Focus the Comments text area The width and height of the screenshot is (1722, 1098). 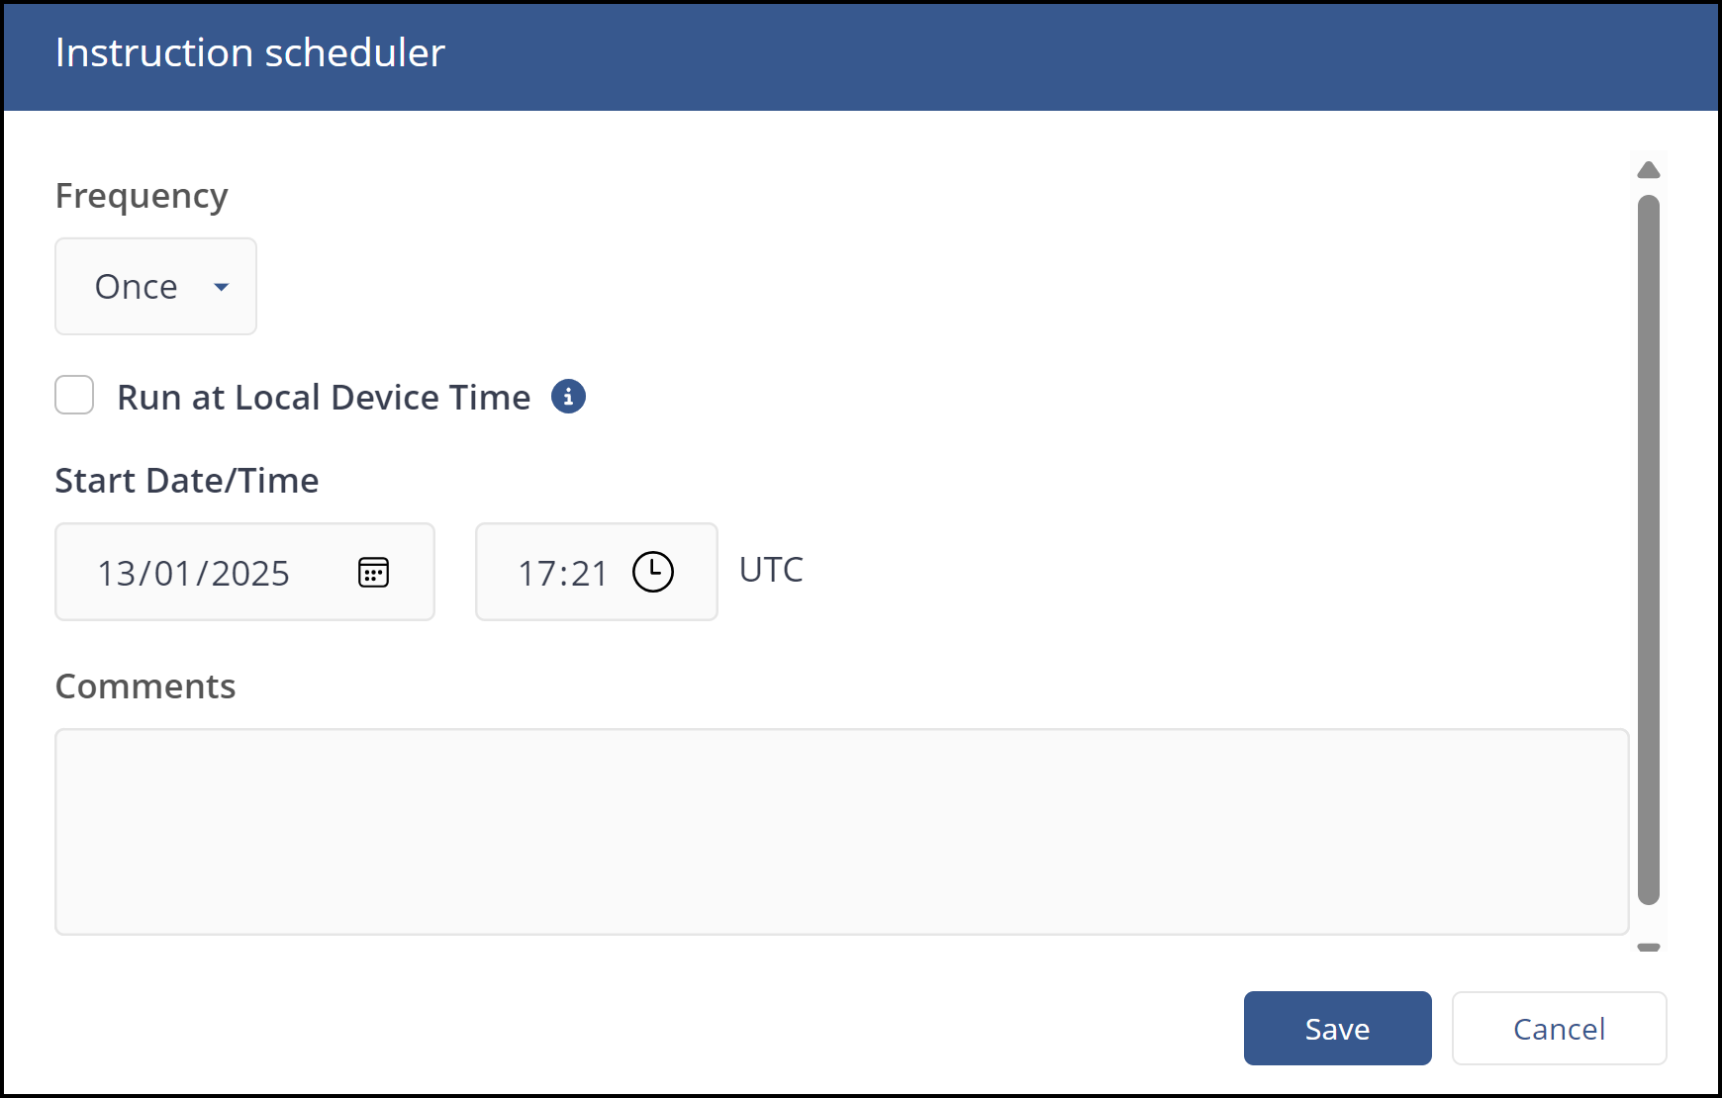tap(841, 832)
